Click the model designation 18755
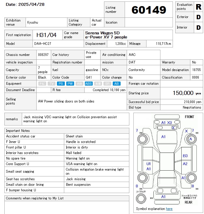204x214 pixels. [x=196, y=70]
